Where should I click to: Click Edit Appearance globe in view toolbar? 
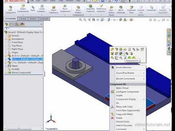point(120,20)
